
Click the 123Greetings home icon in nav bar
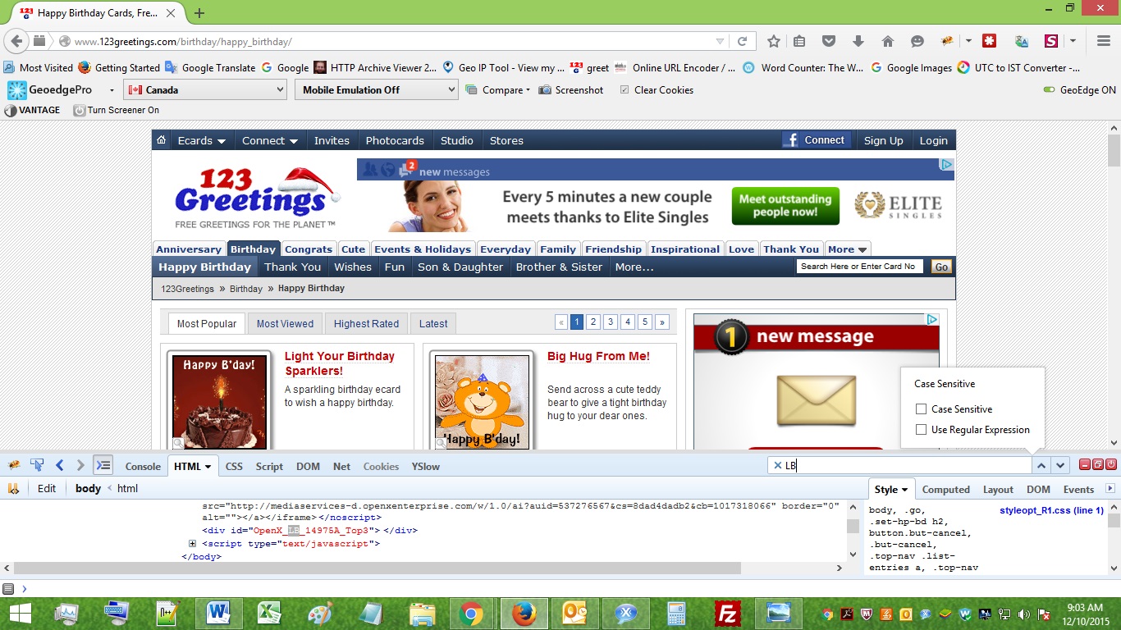[x=162, y=140]
